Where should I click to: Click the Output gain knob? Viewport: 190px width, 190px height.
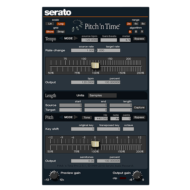[137, 175]
